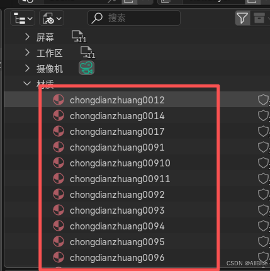Viewport: 270px width, 271px height.
Task: Toggle fake user shield for chongdianzhuang0017
Action: click(x=263, y=131)
